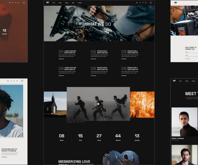
Task: Click the circular concert image near Mesmerizing Love
Action: 121,158
